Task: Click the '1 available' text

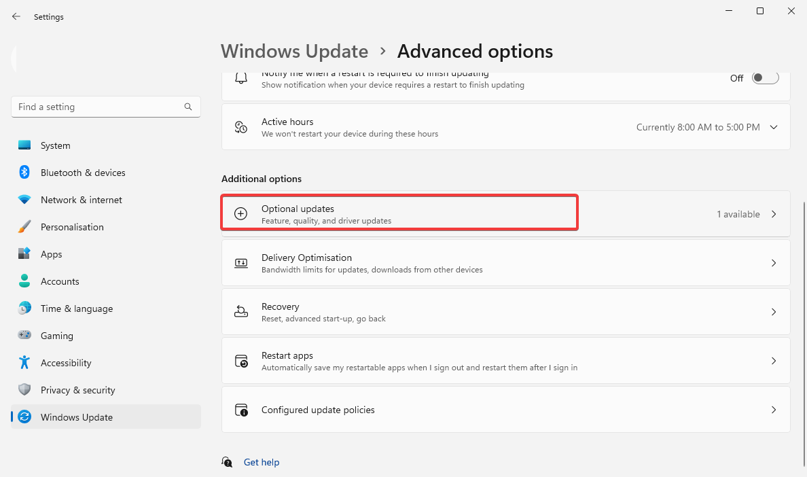Action: [x=738, y=214]
